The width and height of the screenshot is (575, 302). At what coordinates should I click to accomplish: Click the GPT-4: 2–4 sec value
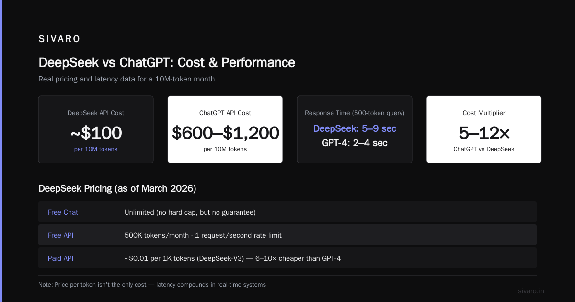tap(355, 143)
